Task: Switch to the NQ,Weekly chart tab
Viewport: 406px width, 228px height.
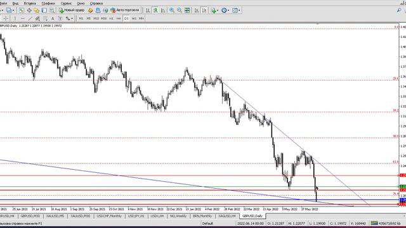Action: point(178,216)
